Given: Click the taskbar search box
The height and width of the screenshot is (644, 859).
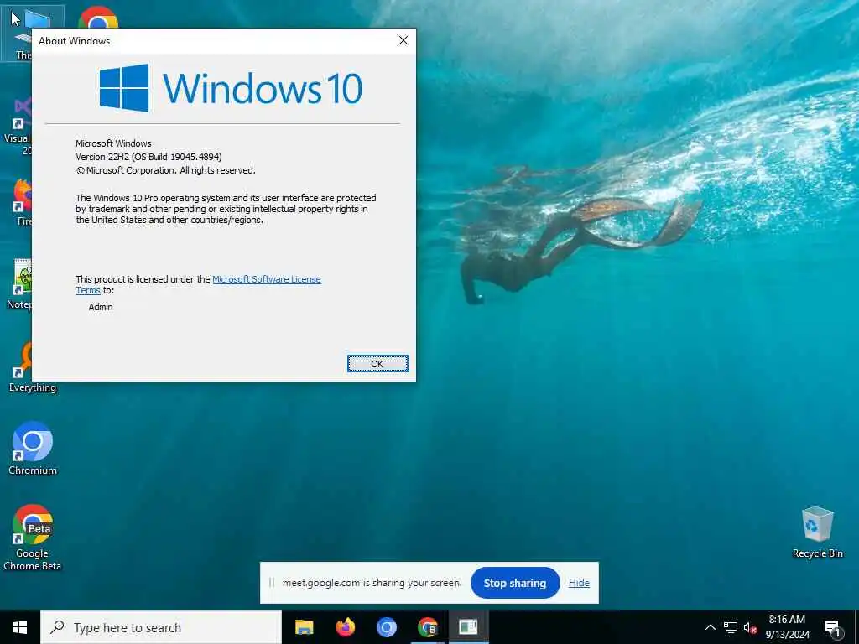Looking at the screenshot, I should (x=161, y=627).
